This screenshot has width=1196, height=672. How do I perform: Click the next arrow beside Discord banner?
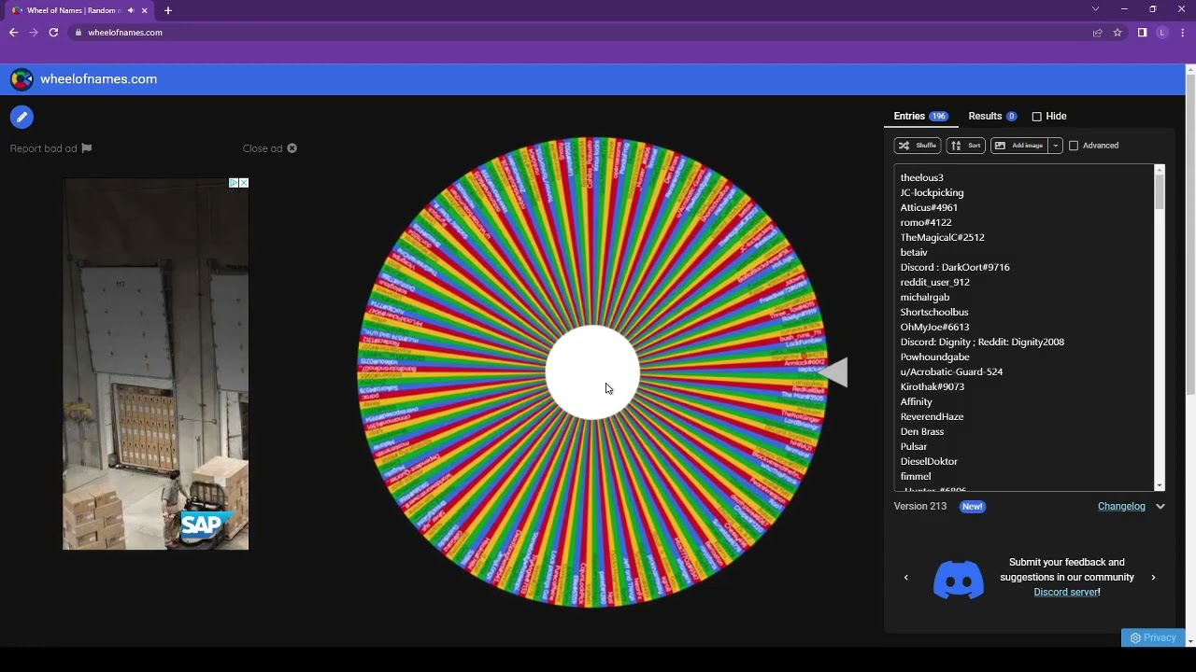(1153, 578)
